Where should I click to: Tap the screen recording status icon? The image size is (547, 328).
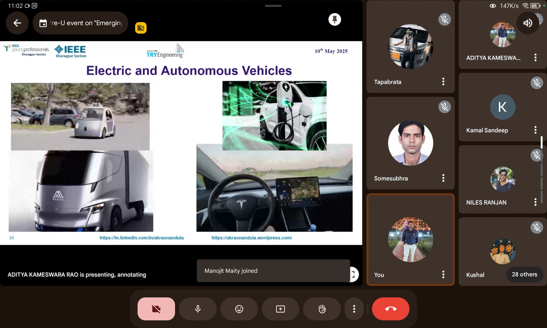pyautogui.click(x=27, y=6)
